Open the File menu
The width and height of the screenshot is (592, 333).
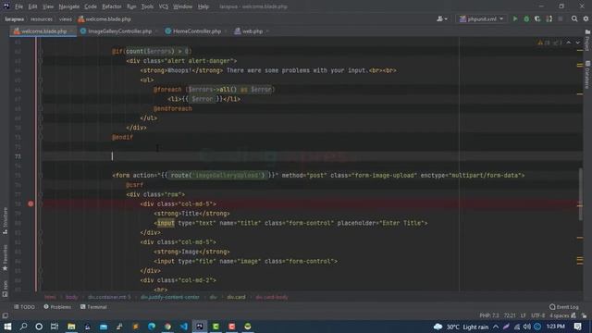pyautogui.click(x=18, y=6)
